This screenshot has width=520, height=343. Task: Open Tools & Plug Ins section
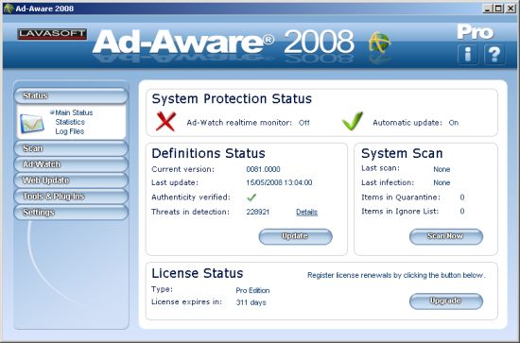tap(71, 197)
